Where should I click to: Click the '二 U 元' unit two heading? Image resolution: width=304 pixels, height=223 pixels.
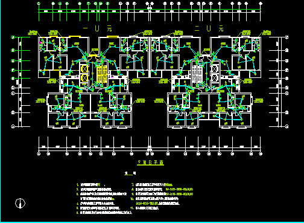pos(209,28)
